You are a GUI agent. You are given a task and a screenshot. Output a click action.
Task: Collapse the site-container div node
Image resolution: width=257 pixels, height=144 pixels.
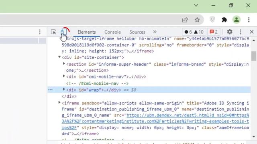(59, 57)
